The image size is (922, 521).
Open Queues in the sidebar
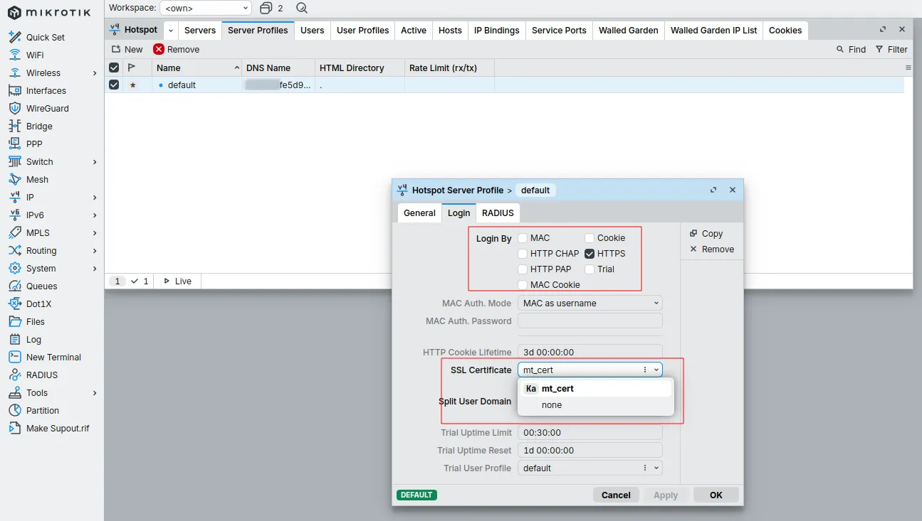[x=41, y=286]
